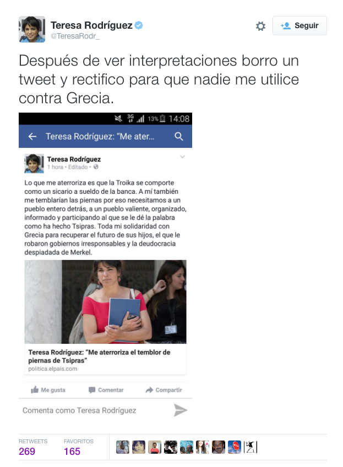The width and height of the screenshot is (343, 467).
Task: View the 165 favoritos count
Action: click(x=72, y=451)
